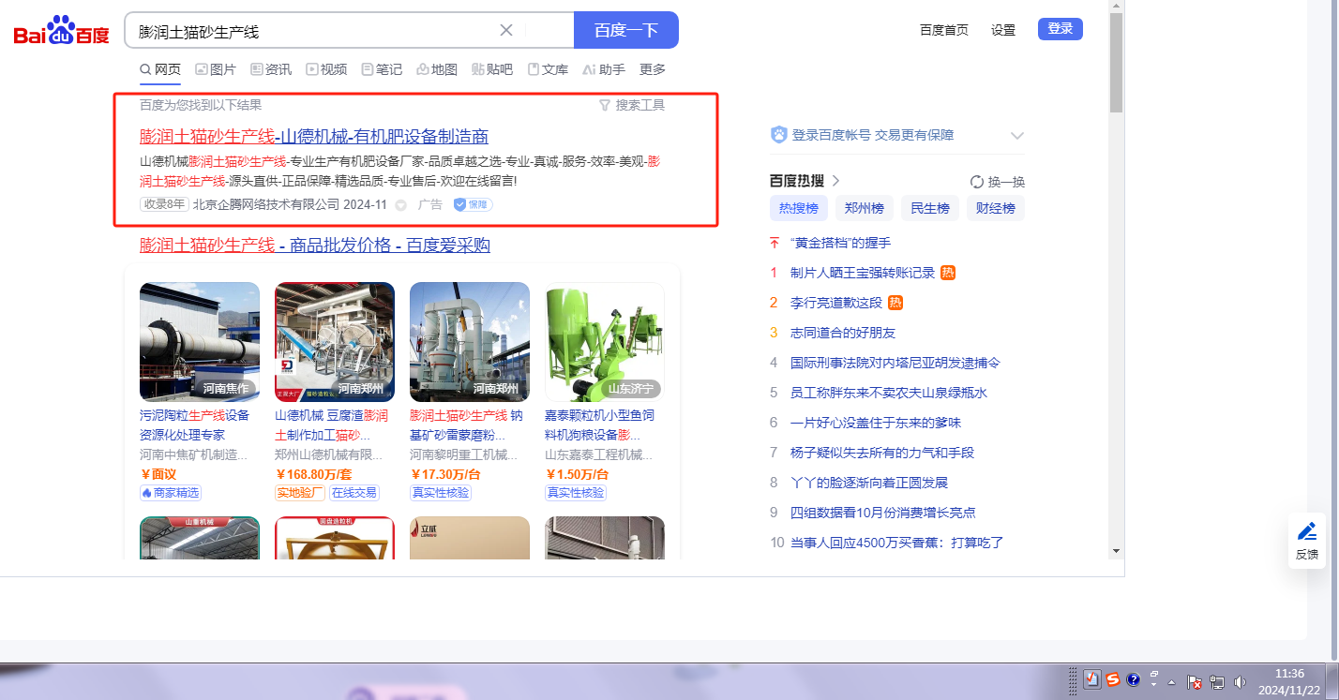
Task: Click the 保障 shield badge
Action: pos(473,204)
